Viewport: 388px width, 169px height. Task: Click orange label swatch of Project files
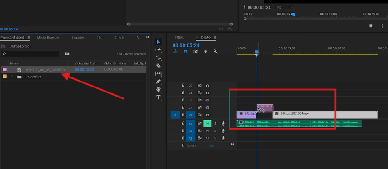[x=5, y=77]
